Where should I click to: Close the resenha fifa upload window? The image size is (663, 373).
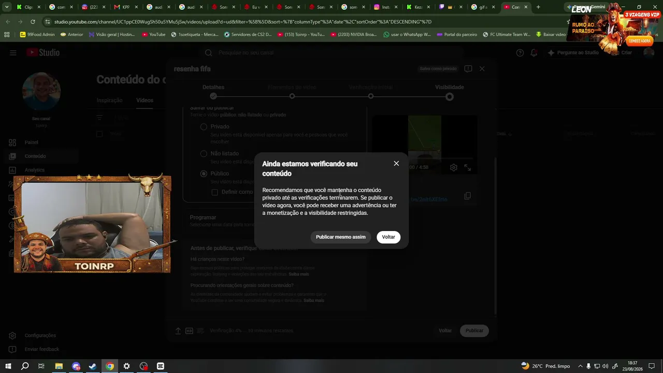(x=482, y=69)
